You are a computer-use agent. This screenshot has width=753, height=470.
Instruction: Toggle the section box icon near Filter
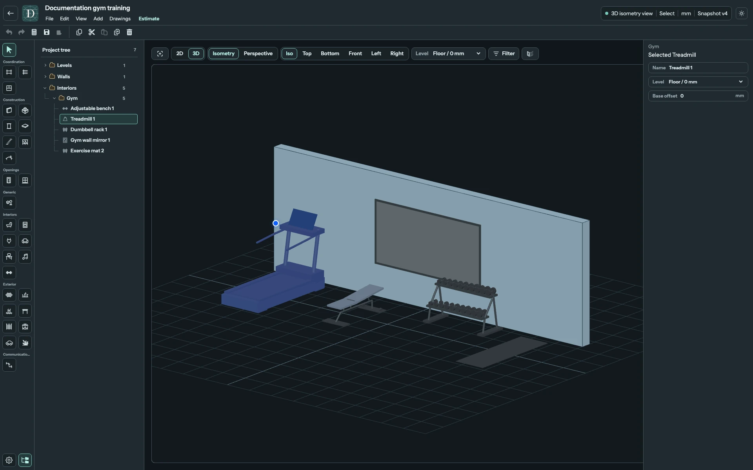point(530,54)
